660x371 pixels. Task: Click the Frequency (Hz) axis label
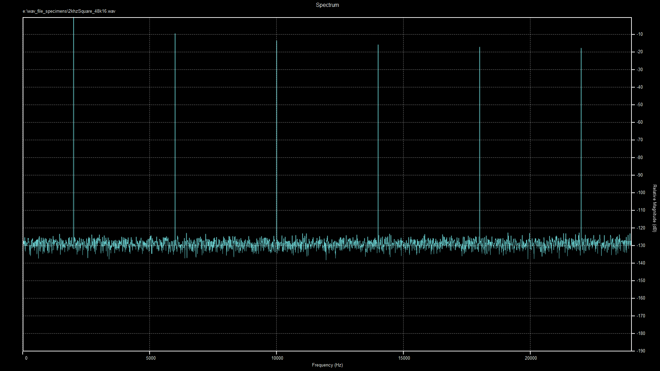327,365
